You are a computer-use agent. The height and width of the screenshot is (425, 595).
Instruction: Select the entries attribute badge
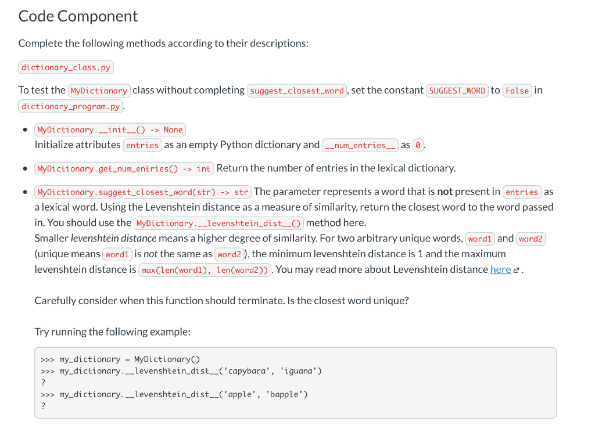(x=142, y=145)
